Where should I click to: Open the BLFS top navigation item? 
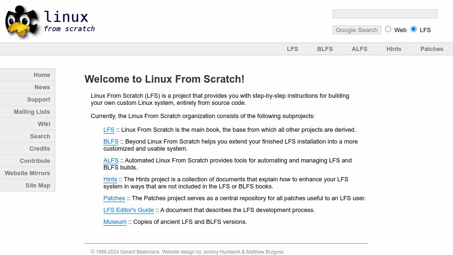325,49
